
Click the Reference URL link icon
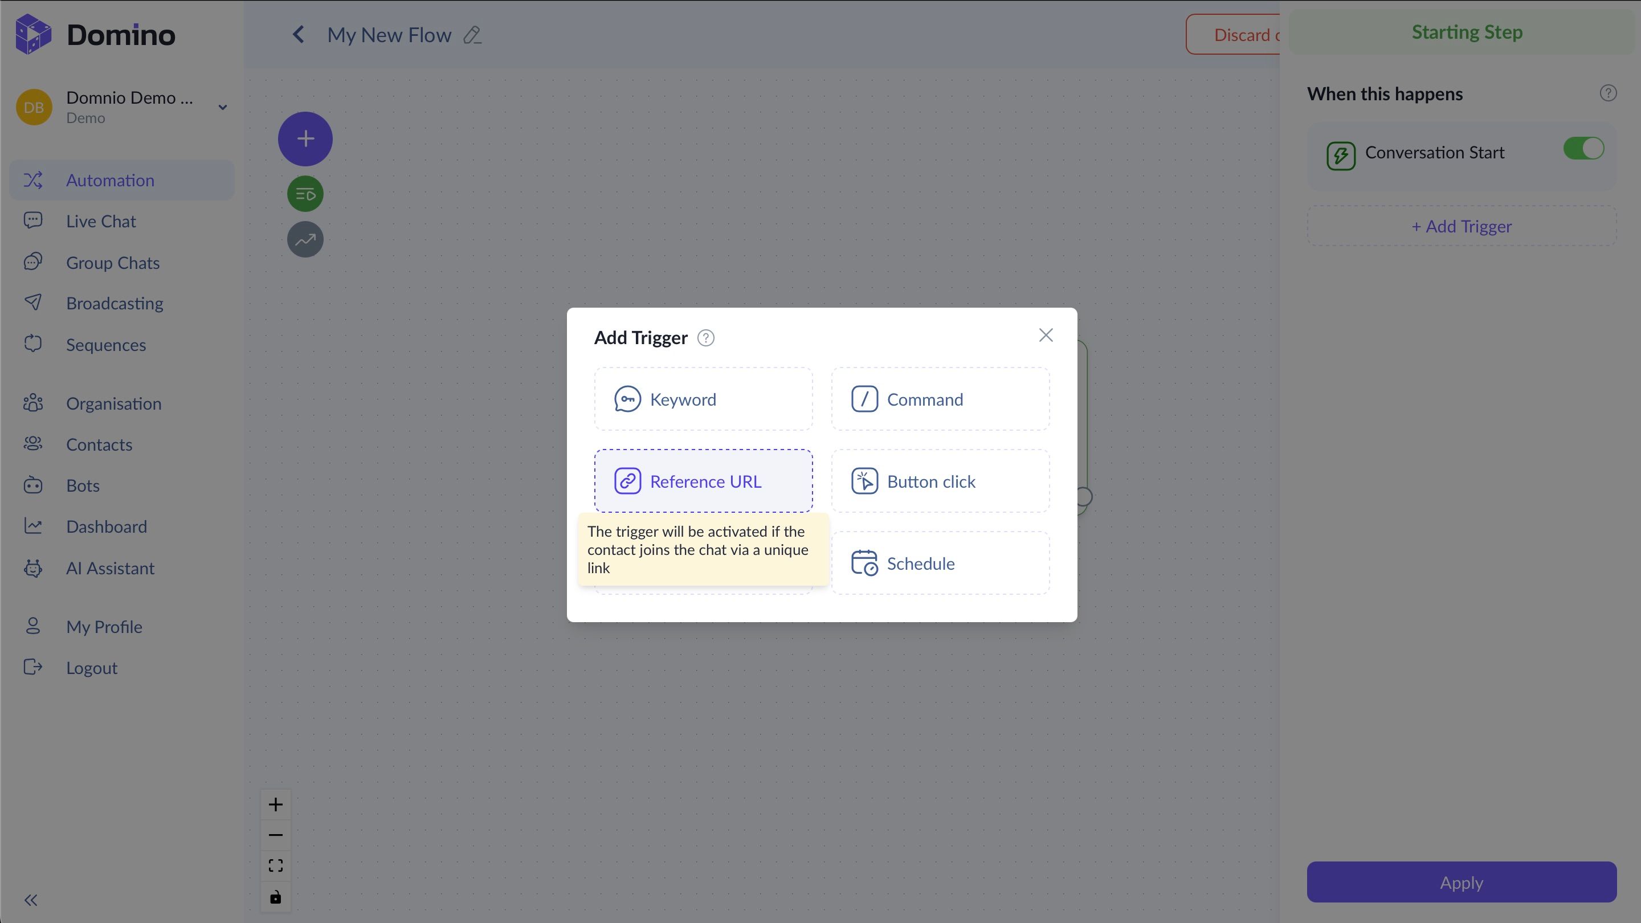[x=627, y=481]
